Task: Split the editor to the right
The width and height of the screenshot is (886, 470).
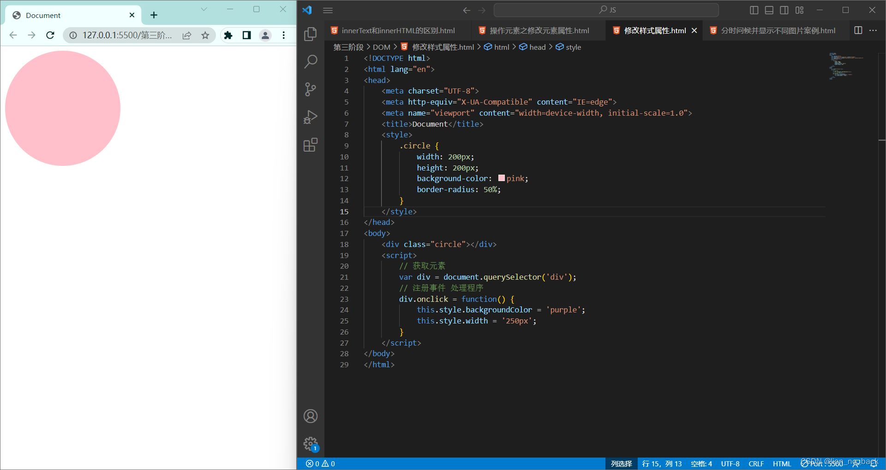Action: pyautogui.click(x=858, y=30)
